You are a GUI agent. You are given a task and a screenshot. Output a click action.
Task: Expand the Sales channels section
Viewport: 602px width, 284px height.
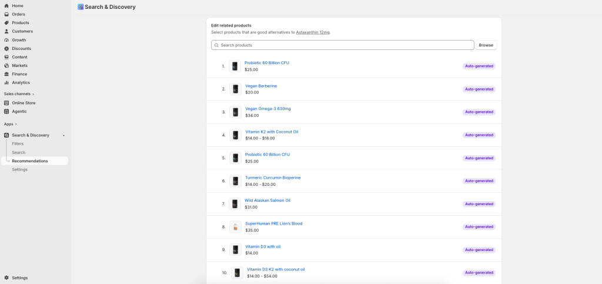click(x=19, y=94)
